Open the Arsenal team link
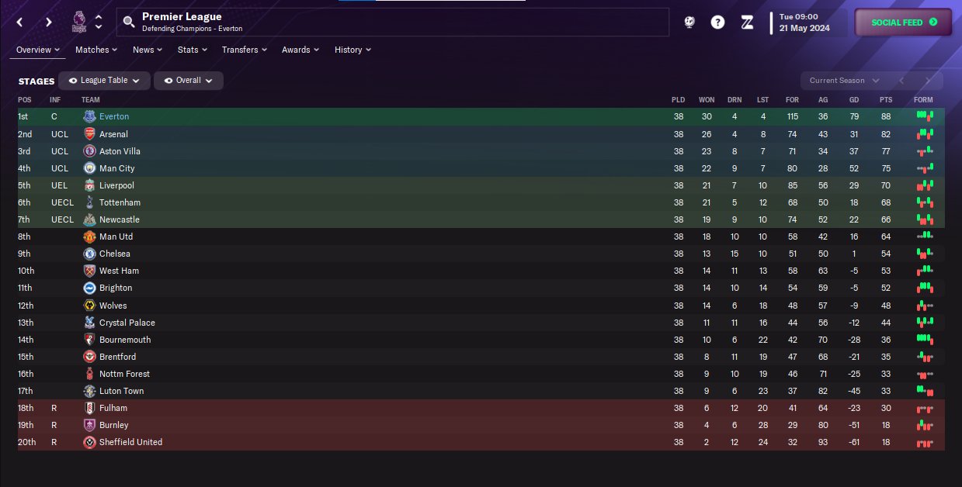This screenshot has width=962, height=487. tap(113, 134)
